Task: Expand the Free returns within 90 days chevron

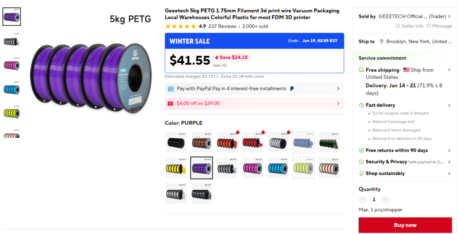Action: coord(449,151)
